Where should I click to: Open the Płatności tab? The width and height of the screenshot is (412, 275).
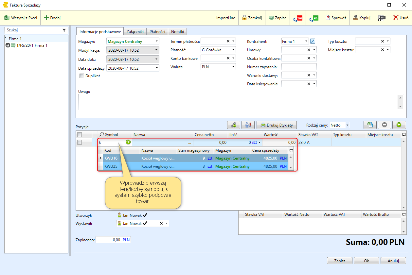pos(157,32)
